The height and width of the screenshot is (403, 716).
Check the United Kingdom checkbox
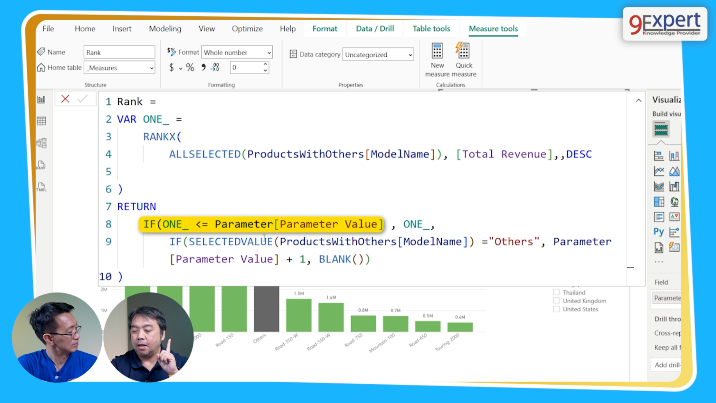tap(556, 300)
